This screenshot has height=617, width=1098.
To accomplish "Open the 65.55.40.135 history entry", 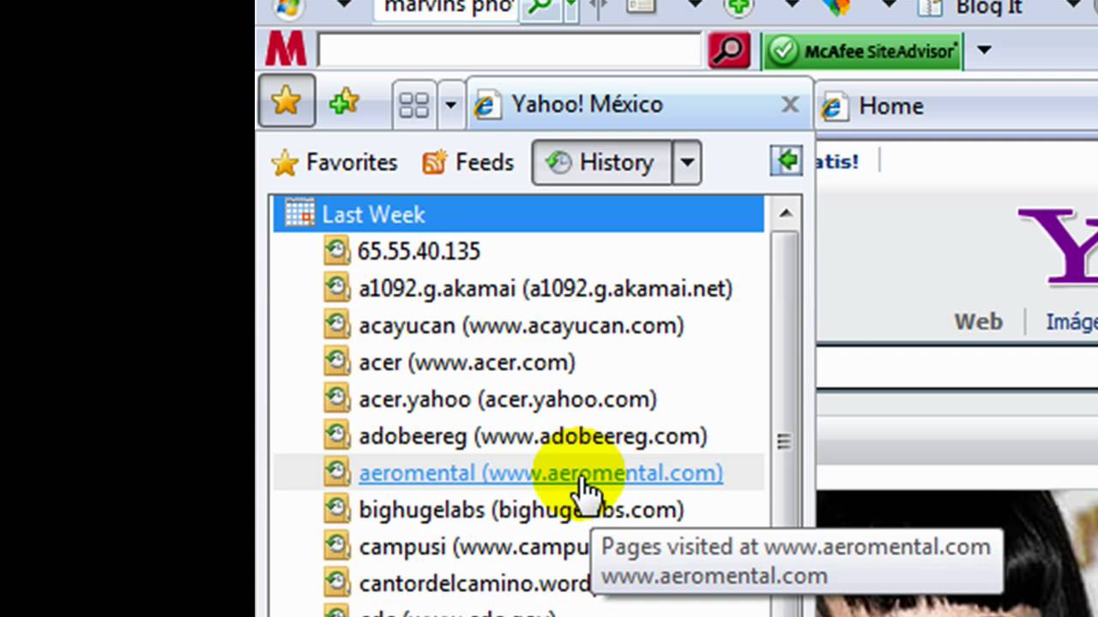I will [419, 251].
